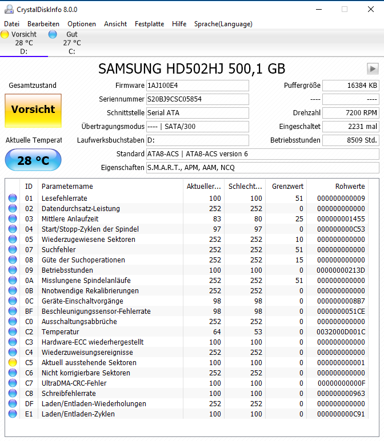The height and width of the screenshot is (441, 384).
Task: Click the Aktueller... column header
Action: [x=203, y=186]
